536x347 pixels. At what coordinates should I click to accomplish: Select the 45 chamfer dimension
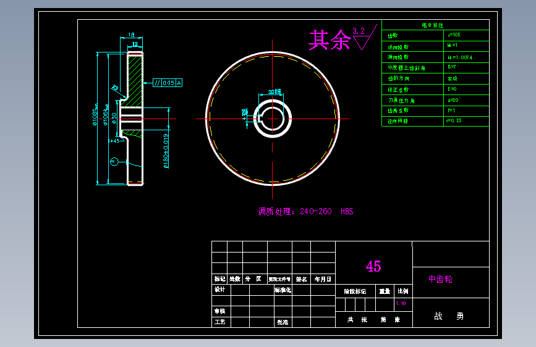[x=115, y=141]
